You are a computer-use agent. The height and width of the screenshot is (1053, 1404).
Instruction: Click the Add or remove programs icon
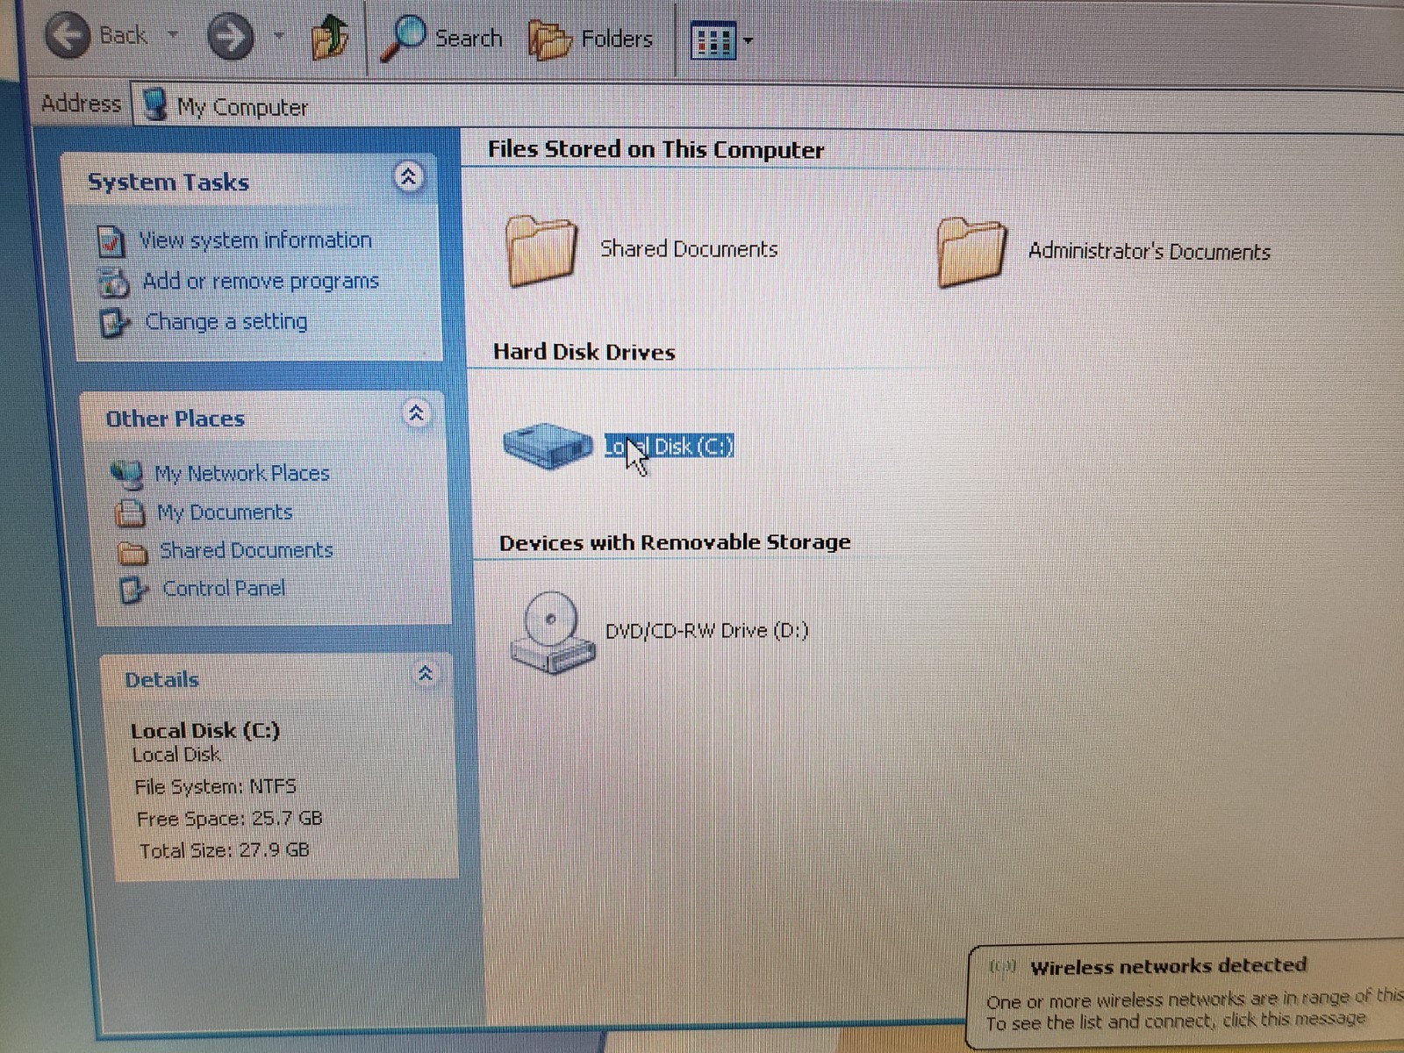[113, 283]
